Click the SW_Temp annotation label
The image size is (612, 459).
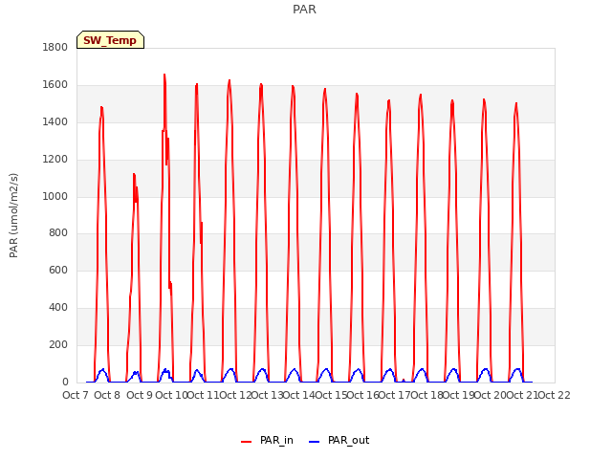tap(110, 40)
